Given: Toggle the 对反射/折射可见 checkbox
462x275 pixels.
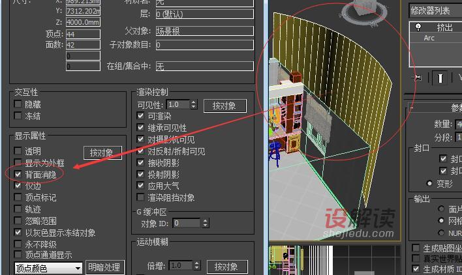Looking at the screenshot, I should [x=140, y=151].
